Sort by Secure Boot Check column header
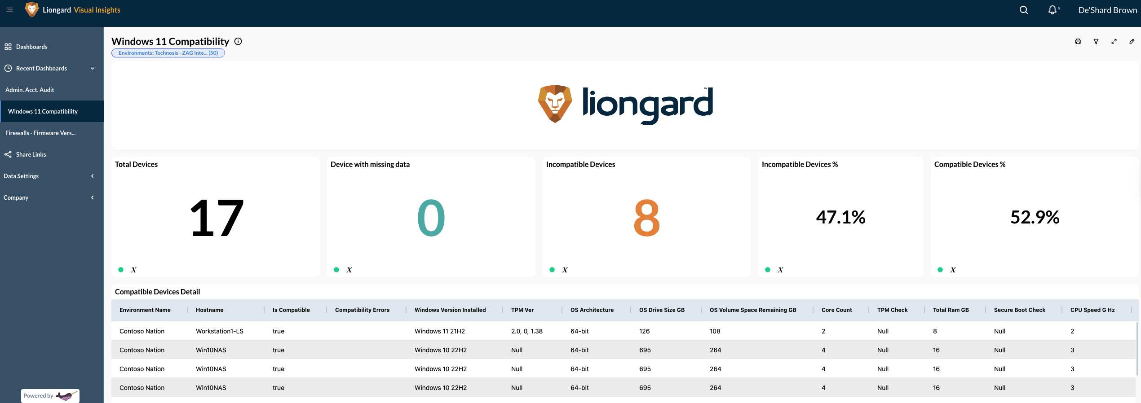 pyautogui.click(x=1020, y=310)
